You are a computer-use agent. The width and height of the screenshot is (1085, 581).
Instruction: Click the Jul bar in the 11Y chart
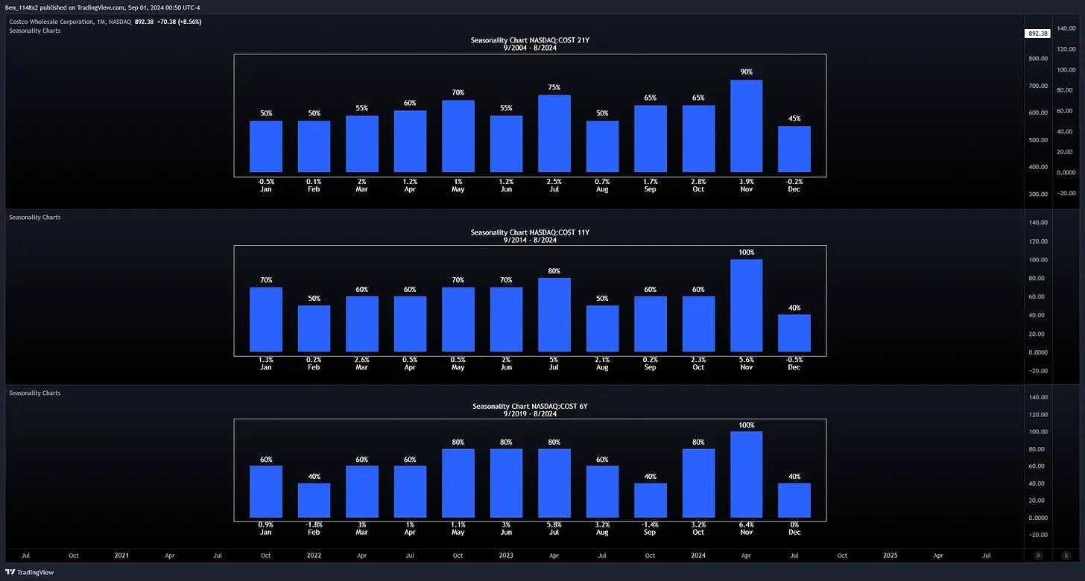(x=554, y=314)
